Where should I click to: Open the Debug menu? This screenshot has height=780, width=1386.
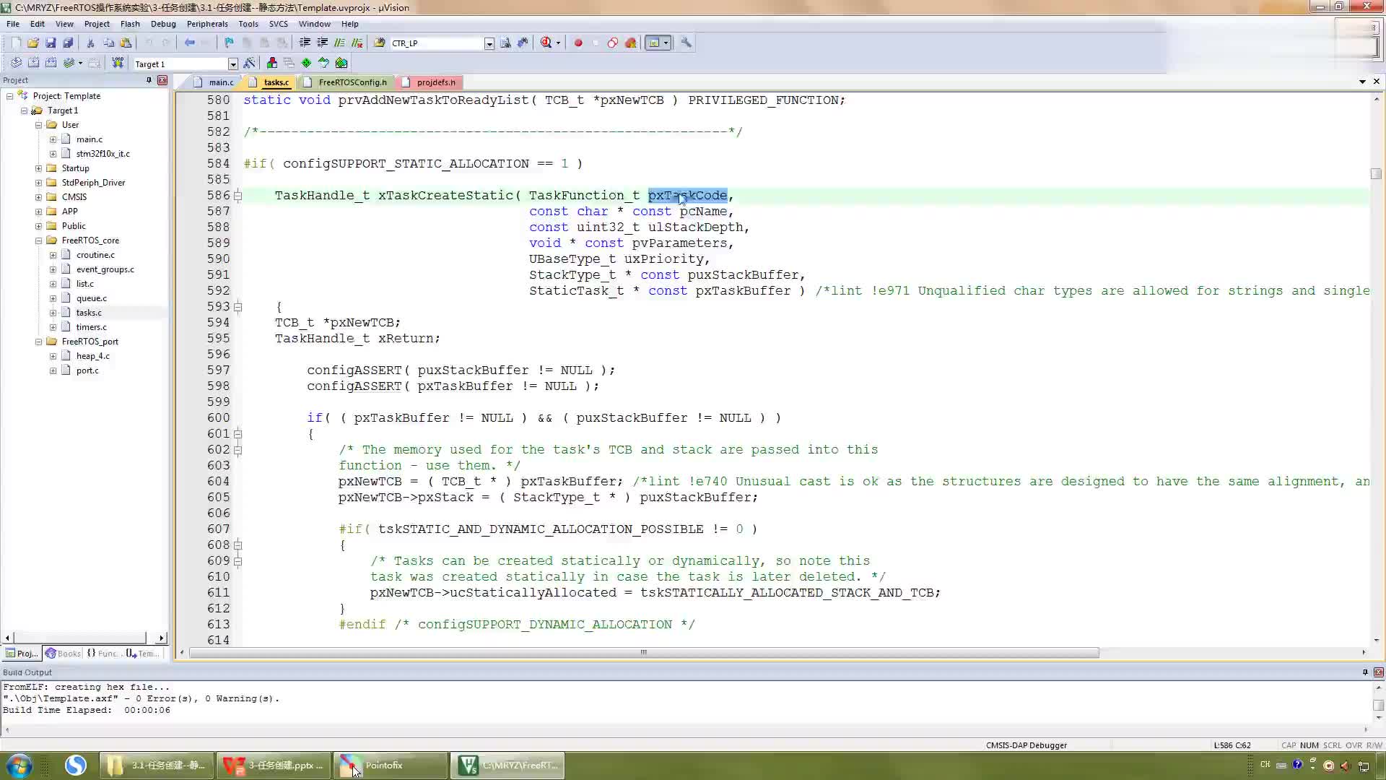pyautogui.click(x=163, y=24)
